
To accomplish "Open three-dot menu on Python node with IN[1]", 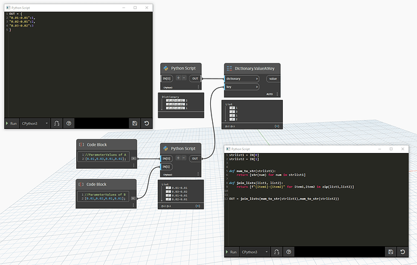I will pos(198,174).
